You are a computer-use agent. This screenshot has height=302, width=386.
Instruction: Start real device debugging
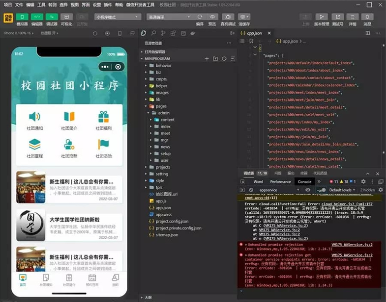[x=228, y=17]
